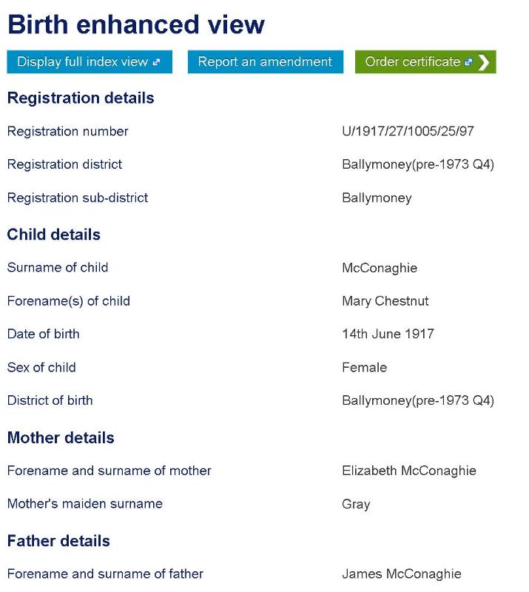Click the Mother details section heading
529x592 pixels.
click(61, 437)
